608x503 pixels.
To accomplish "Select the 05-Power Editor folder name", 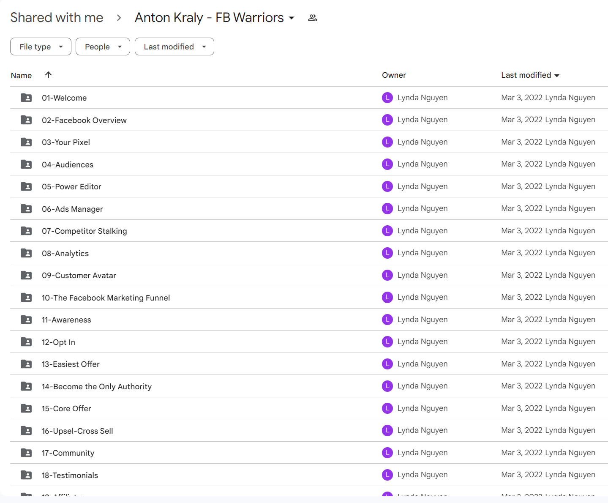I will pos(71,186).
